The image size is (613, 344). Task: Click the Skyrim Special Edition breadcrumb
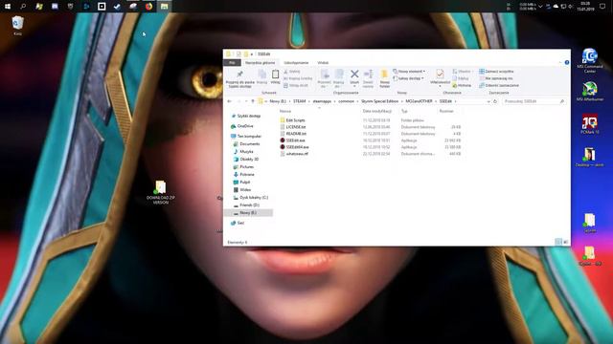coord(379,101)
